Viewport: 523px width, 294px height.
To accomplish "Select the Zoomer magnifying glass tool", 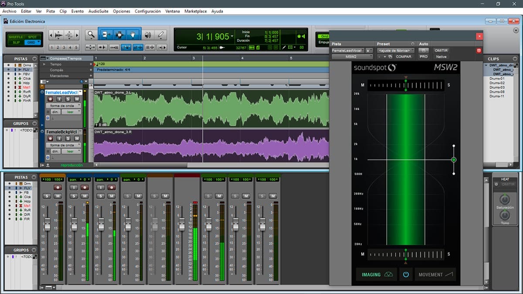I will (x=91, y=35).
